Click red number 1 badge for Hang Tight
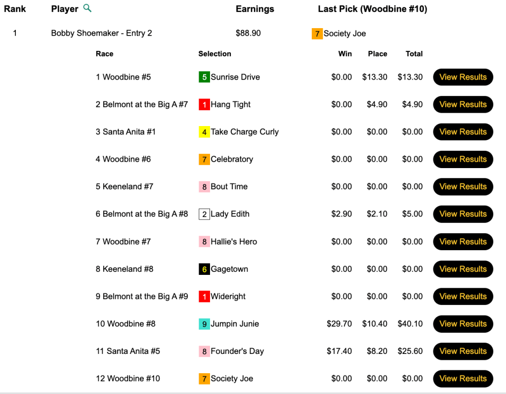 pyautogui.click(x=204, y=105)
